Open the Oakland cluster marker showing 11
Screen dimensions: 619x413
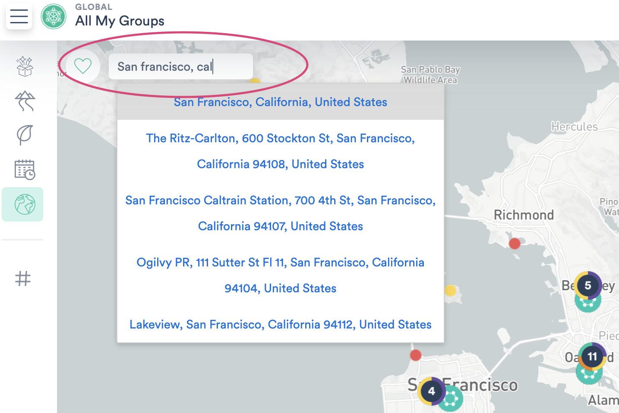click(x=592, y=357)
